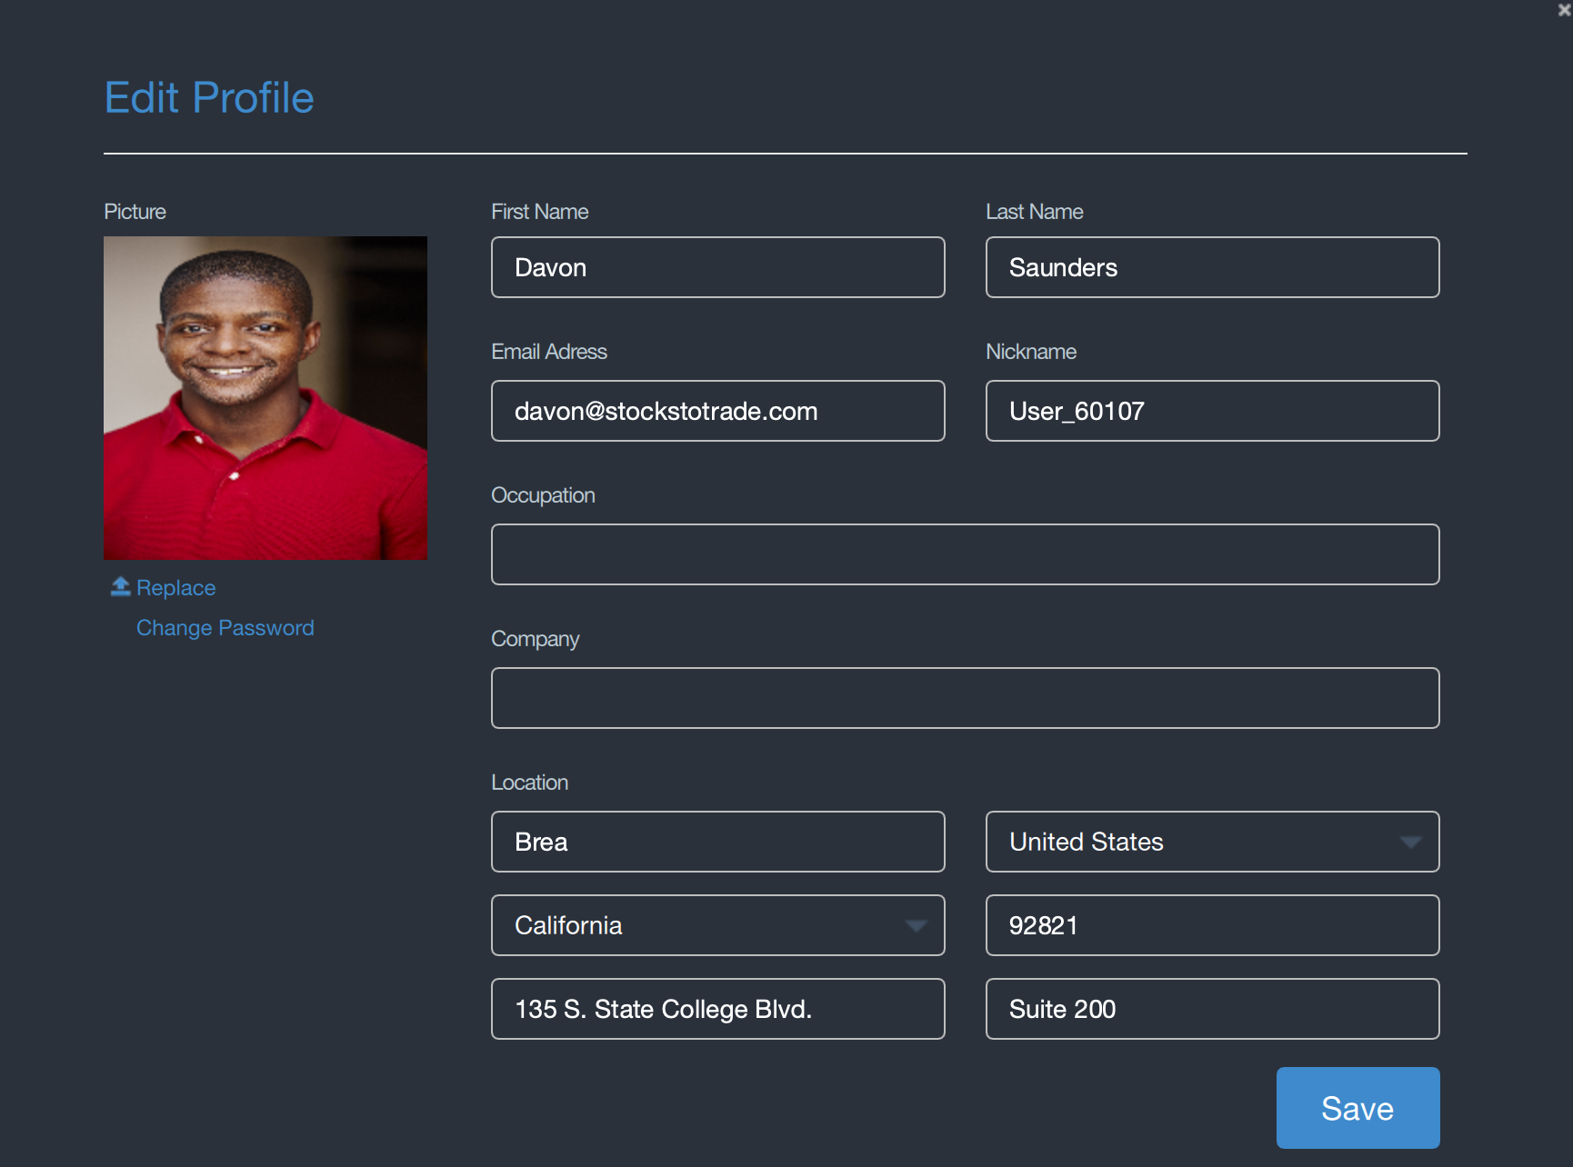Click the upload icon beside Replace
1573x1167 pixels.
tap(120, 586)
